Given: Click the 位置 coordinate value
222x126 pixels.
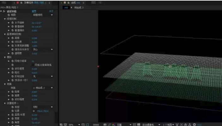Looking at the screenshot, I should pyautogui.click(x=43, y=111).
